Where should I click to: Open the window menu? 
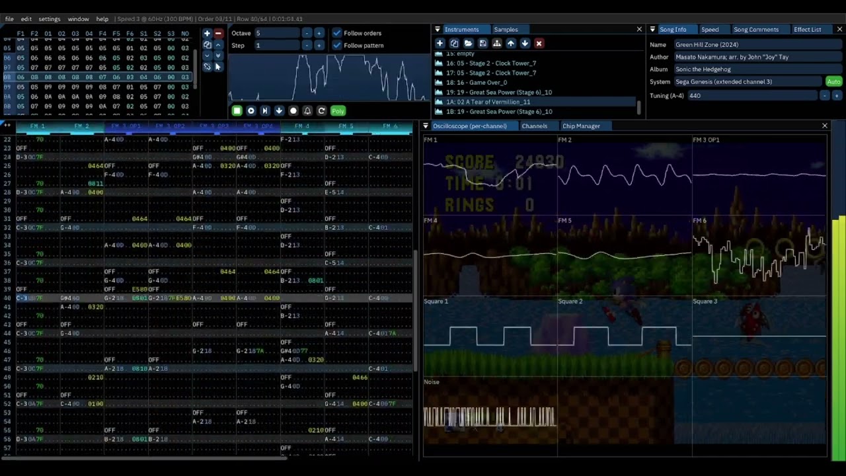click(78, 19)
